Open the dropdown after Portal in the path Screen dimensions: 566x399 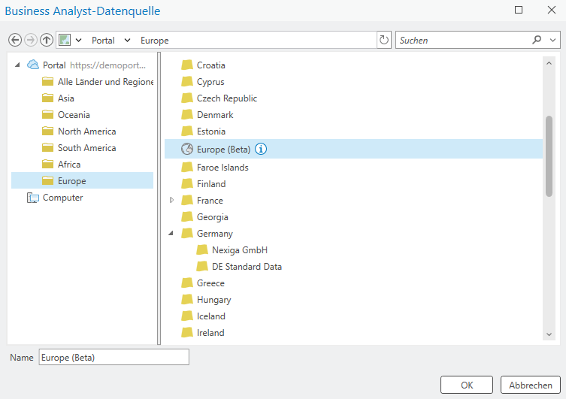[127, 40]
